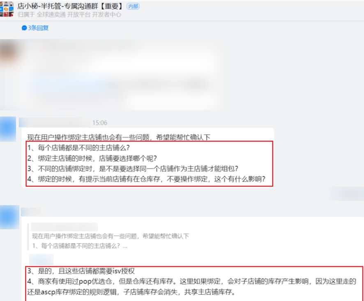This screenshot has height=301, width=364.
Task: Click the sender name next to 15:06
Action: click(55, 122)
